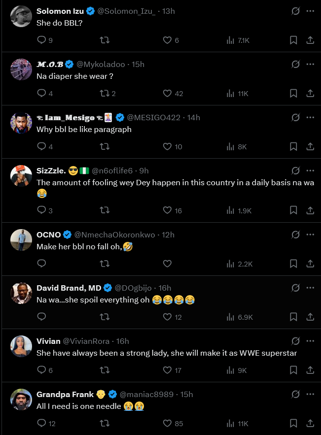Like Grandpa Frank's needle tweet
The image size is (321, 435).
click(x=167, y=423)
